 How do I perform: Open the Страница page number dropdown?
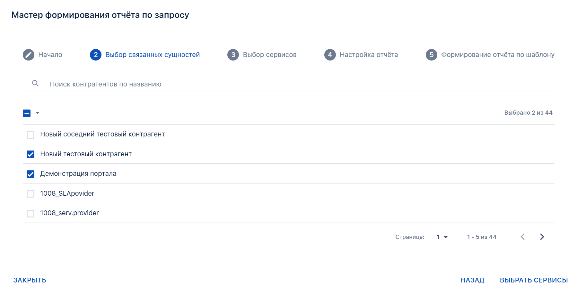[442, 237]
